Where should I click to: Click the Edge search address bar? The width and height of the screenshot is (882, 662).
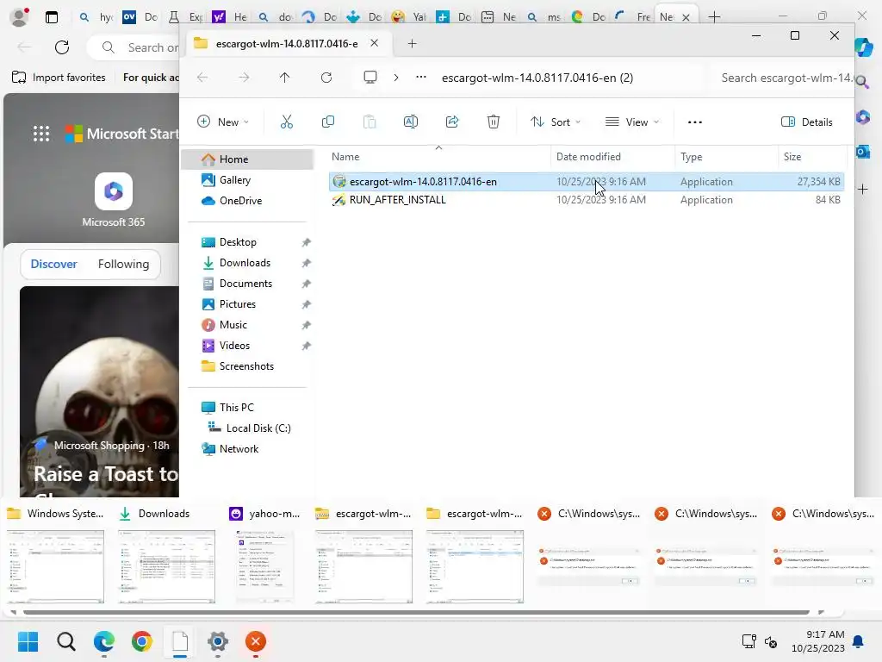[134, 47]
